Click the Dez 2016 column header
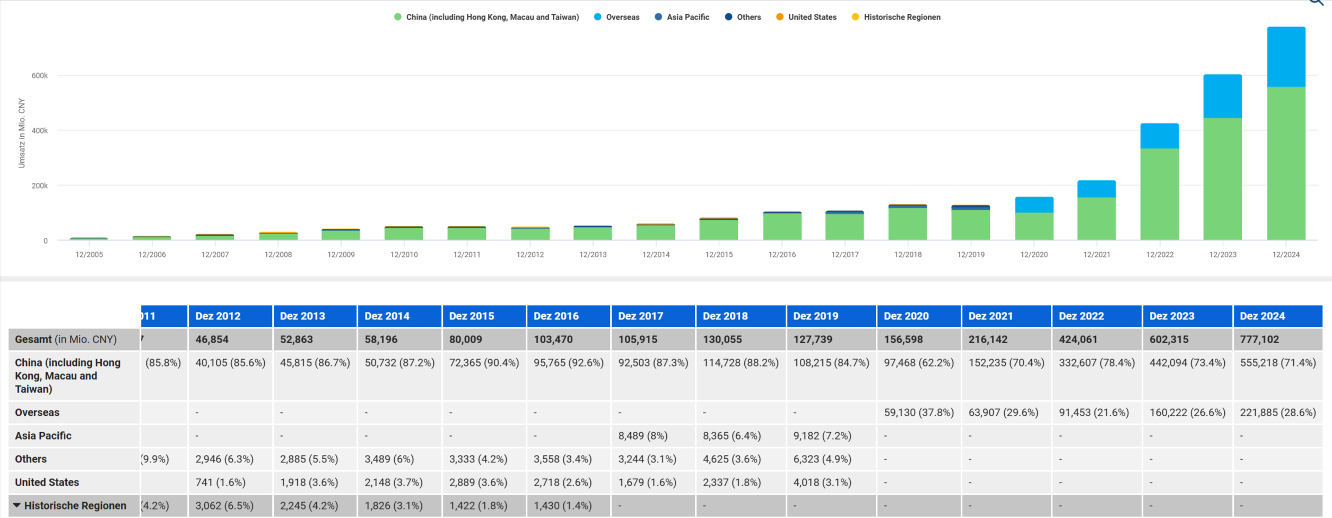 [x=556, y=316]
